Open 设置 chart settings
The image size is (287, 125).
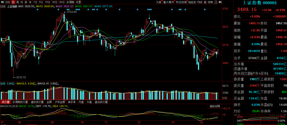point(78,2)
